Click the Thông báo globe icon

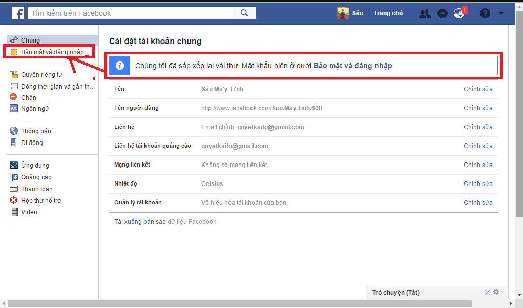tap(14, 131)
